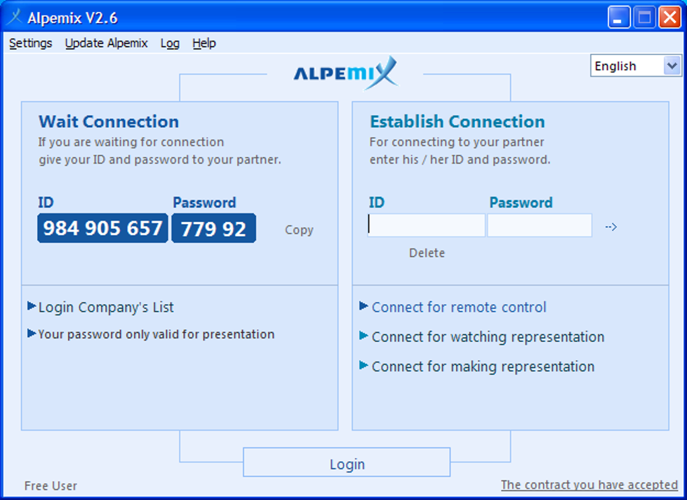The image size is (687, 500).
Task: Click the Alpemix icon in the title bar
Action: [13, 17]
